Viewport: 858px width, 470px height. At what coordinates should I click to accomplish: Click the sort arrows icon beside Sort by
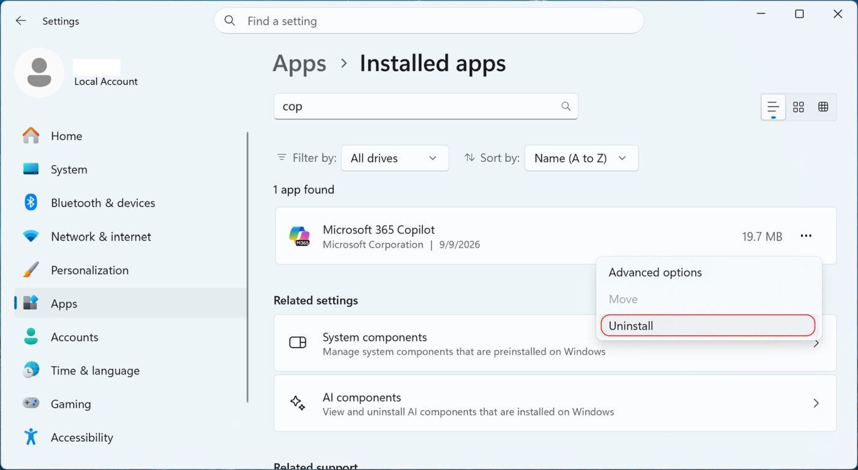click(469, 157)
